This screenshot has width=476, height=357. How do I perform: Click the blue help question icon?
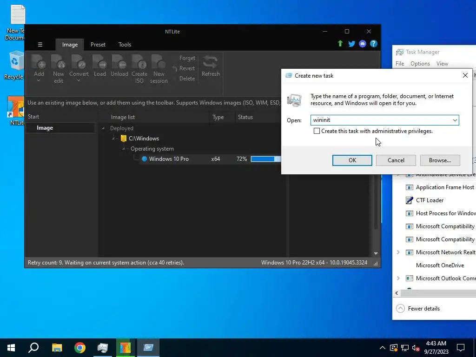click(374, 44)
